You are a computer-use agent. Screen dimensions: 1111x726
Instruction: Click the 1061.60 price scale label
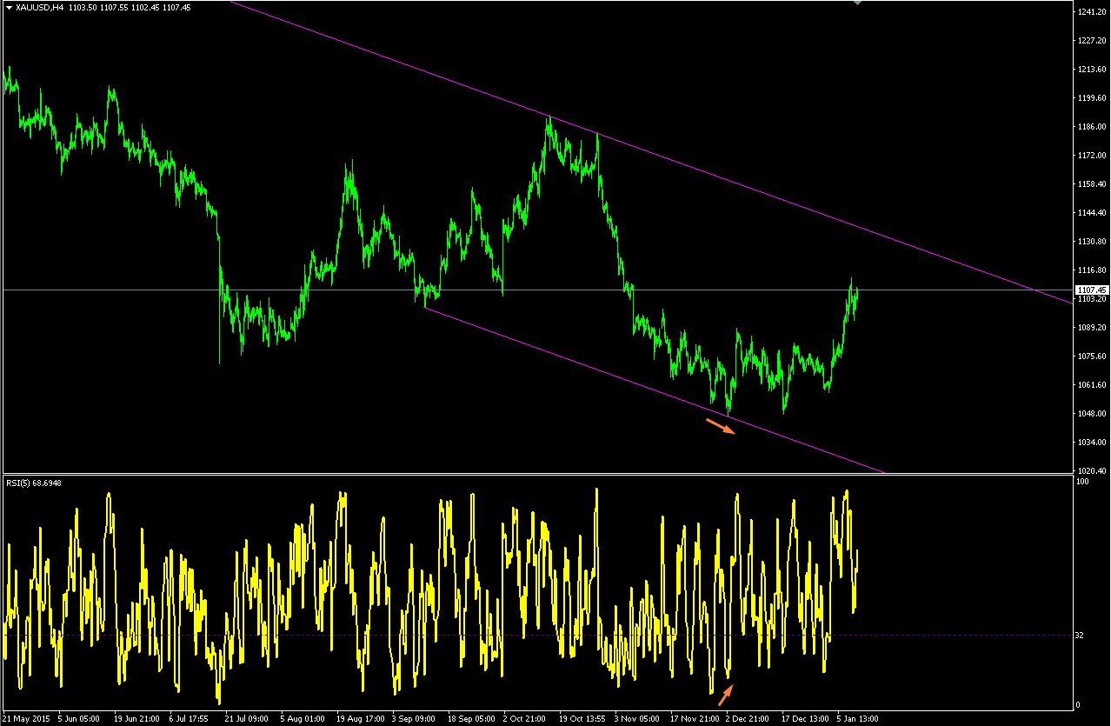point(1091,385)
